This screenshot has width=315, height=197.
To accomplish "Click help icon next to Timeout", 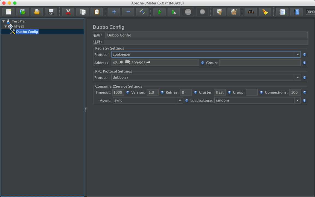I will [x=128, y=92].
